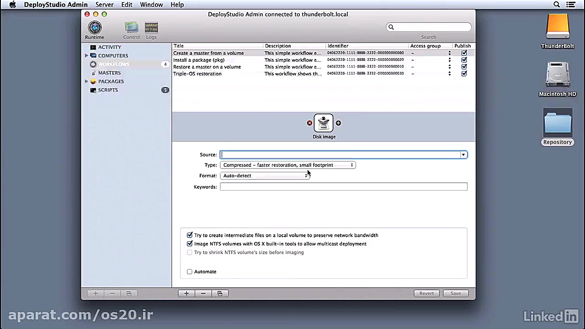Open Notification Center list icon

click(x=571, y=5)
